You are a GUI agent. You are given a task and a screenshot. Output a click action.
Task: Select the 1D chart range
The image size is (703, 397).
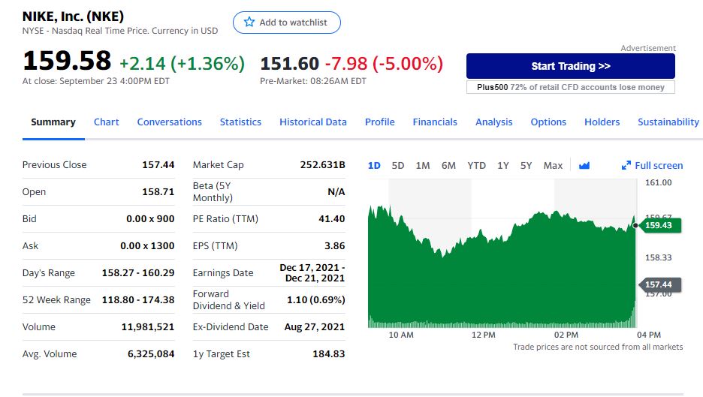[x=374, y=166]
